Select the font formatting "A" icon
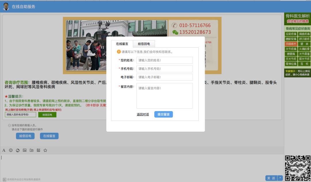 4,150
